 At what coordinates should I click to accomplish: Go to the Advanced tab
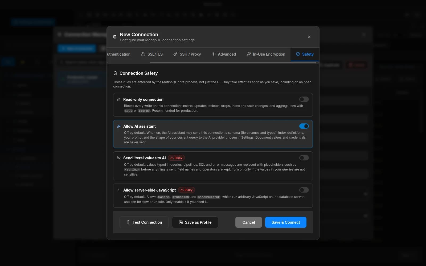point(224,54)
